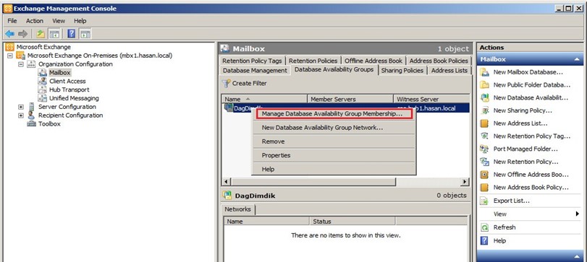Viewport: 587px width, 262px height.
Task: Select Hub Transport in the tree
Action: click(x=69, y=90)
